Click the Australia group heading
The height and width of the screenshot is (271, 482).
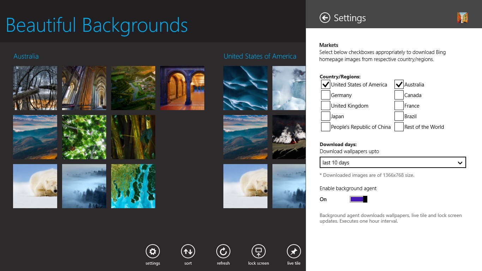[26, 56]
